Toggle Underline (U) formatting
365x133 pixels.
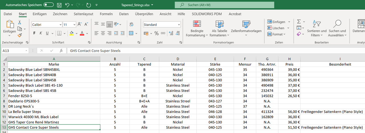pos(47,33)
